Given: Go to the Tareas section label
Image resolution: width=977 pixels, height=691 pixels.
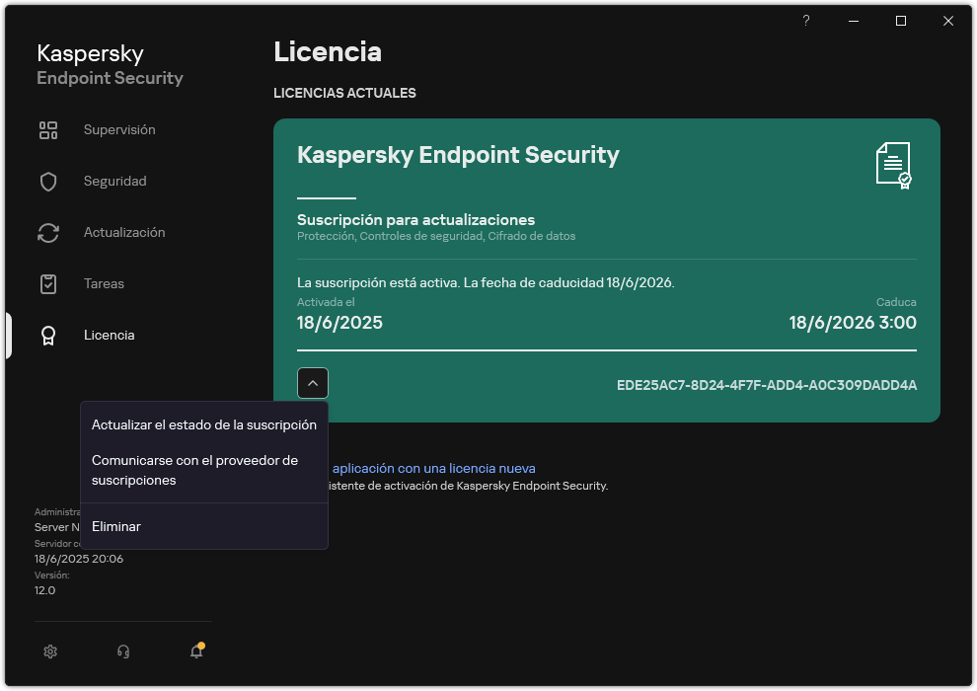Looking at the screenshot, I should (104, 283).
